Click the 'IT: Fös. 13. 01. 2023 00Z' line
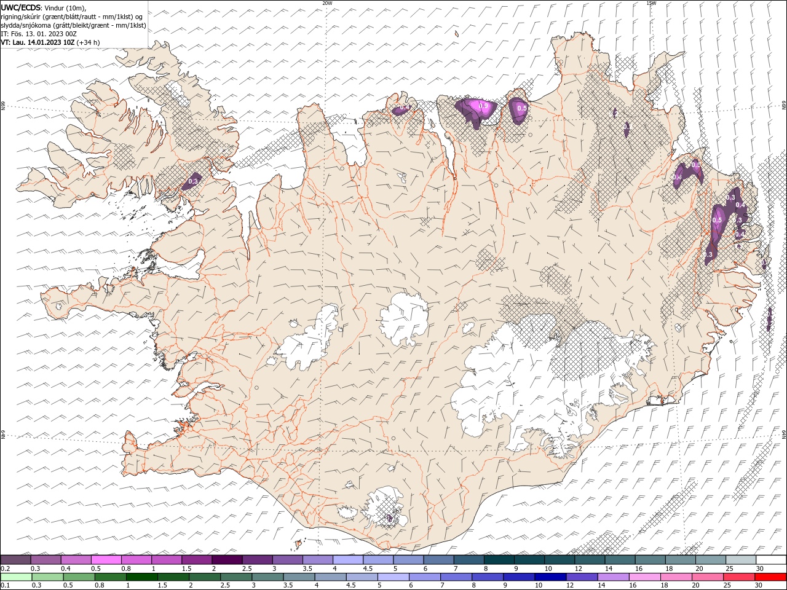 tap(39, 34)
